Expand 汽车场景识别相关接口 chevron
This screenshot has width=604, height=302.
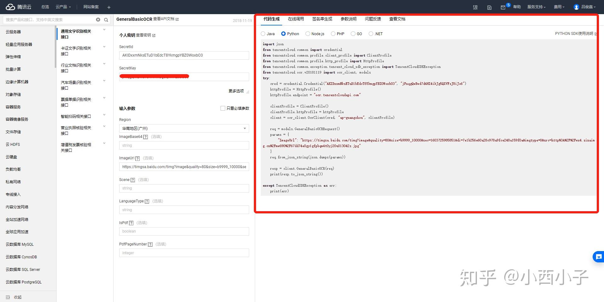point(104,81)
